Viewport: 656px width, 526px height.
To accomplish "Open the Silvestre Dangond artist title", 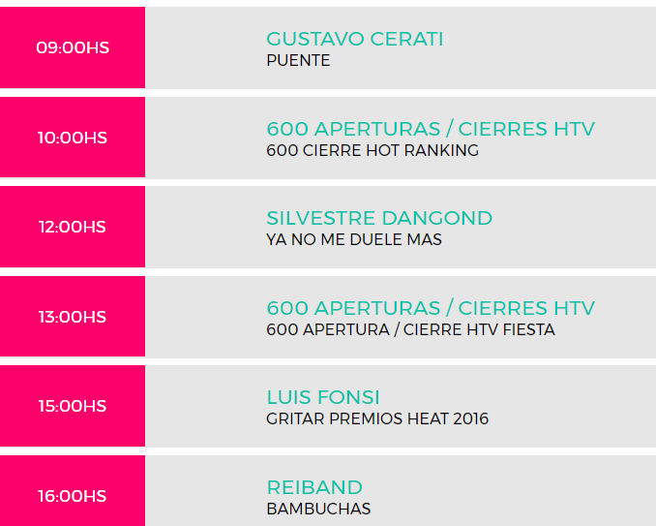I will click(378, 218).
